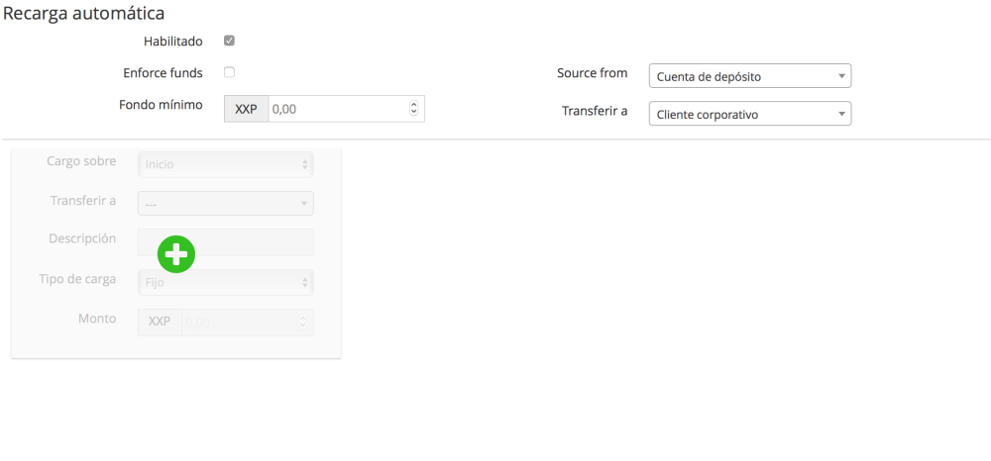Click the Source from label
Screen dimensions: 991x461
(x=592, y=73)
